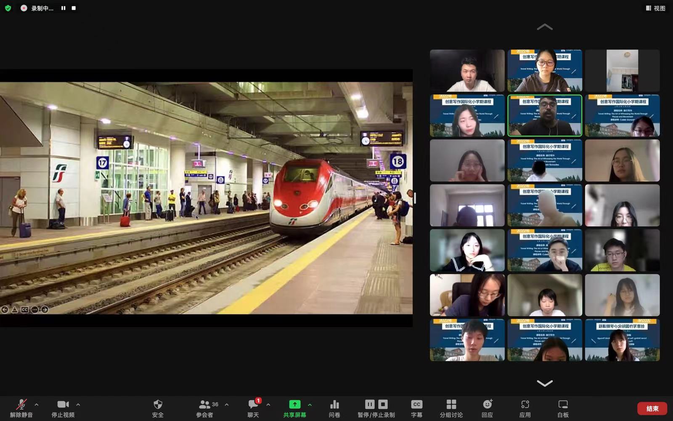This screenshot has height=421, width=673.
Task: Expand audio options next to 解除静音
Action: 37,405
